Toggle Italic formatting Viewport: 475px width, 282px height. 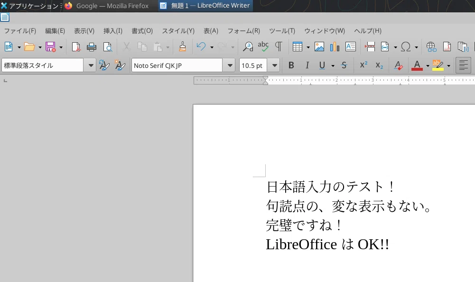307,65
